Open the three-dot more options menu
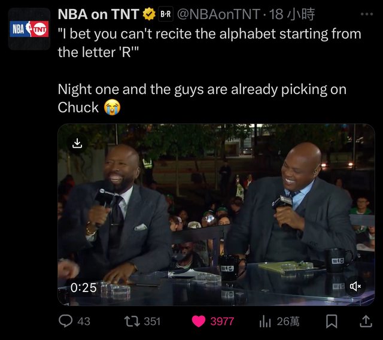 point(367,14)
